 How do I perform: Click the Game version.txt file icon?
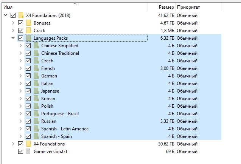[x=28, y=152]
